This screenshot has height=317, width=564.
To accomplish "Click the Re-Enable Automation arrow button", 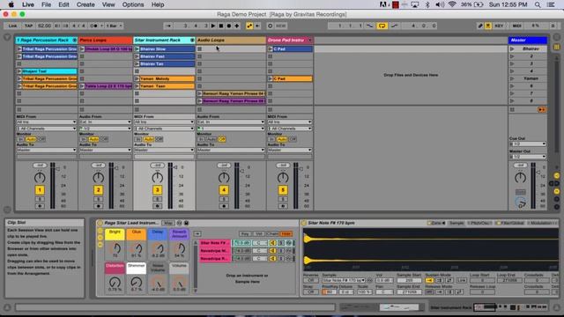I will tap(257, 26).
